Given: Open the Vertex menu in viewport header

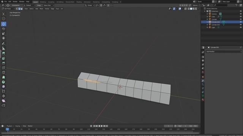Looking at the screenshot, I should (47, 9).
